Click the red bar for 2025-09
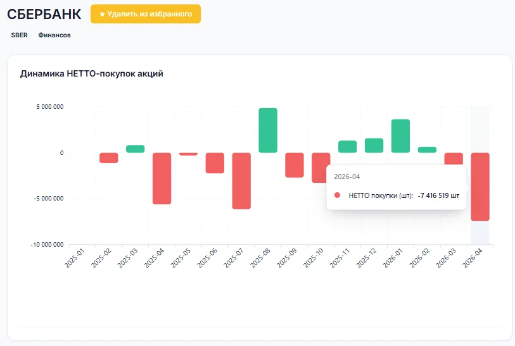The height and width of the screenshot is (346, 515). point(295,165)
